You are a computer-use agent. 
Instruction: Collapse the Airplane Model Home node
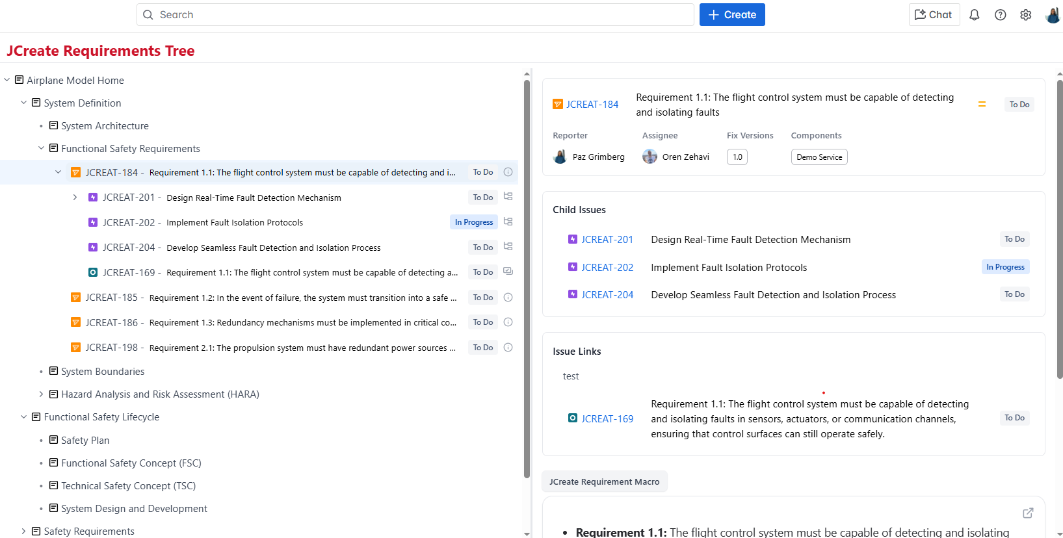pos(7,80)
